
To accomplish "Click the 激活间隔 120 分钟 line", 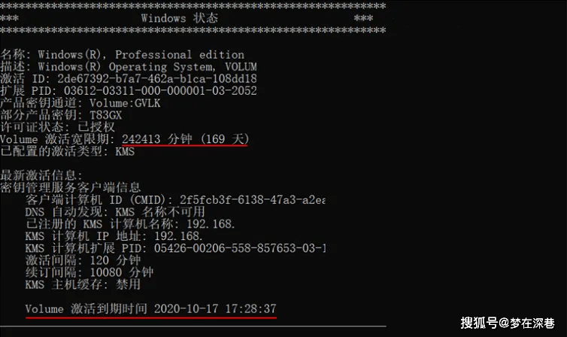I will 83,260.
